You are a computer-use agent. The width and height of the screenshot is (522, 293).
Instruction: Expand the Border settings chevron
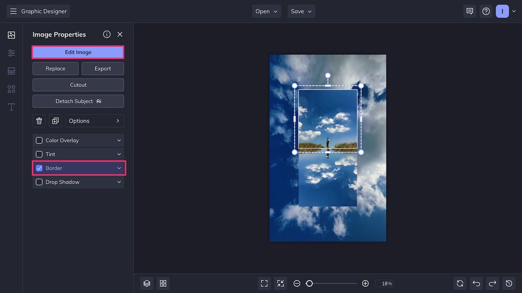[x=119, y=168]
